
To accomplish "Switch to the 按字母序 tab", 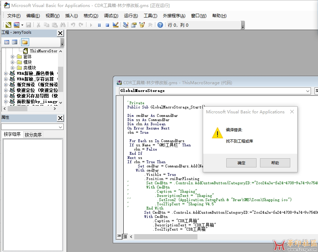I will pos(12,134).
